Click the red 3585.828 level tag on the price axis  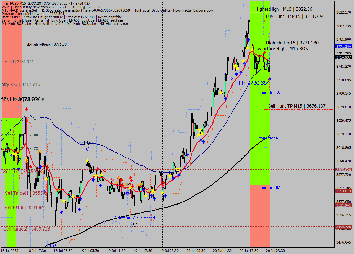(x=344, y=170)
